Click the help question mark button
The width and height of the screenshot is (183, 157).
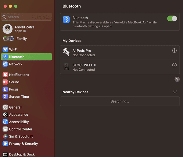177,79
